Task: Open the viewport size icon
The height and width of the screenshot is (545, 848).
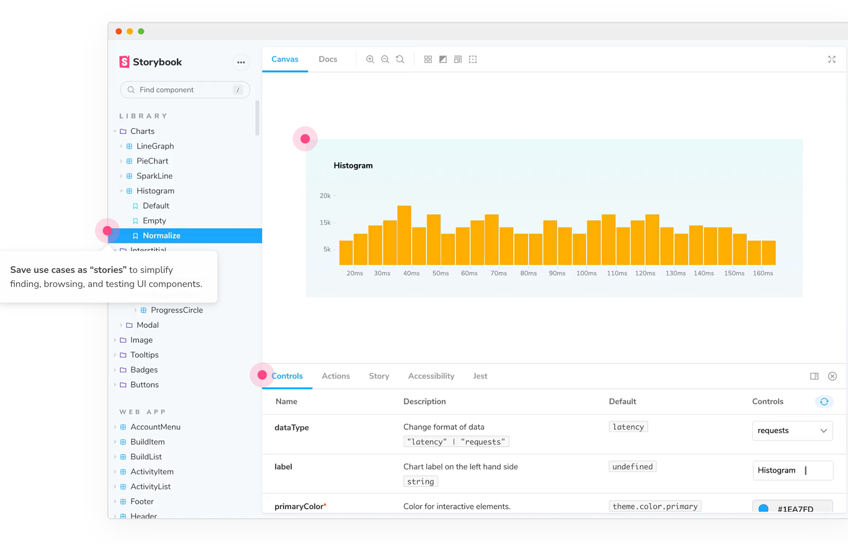Action: click(x=458, y=59)
